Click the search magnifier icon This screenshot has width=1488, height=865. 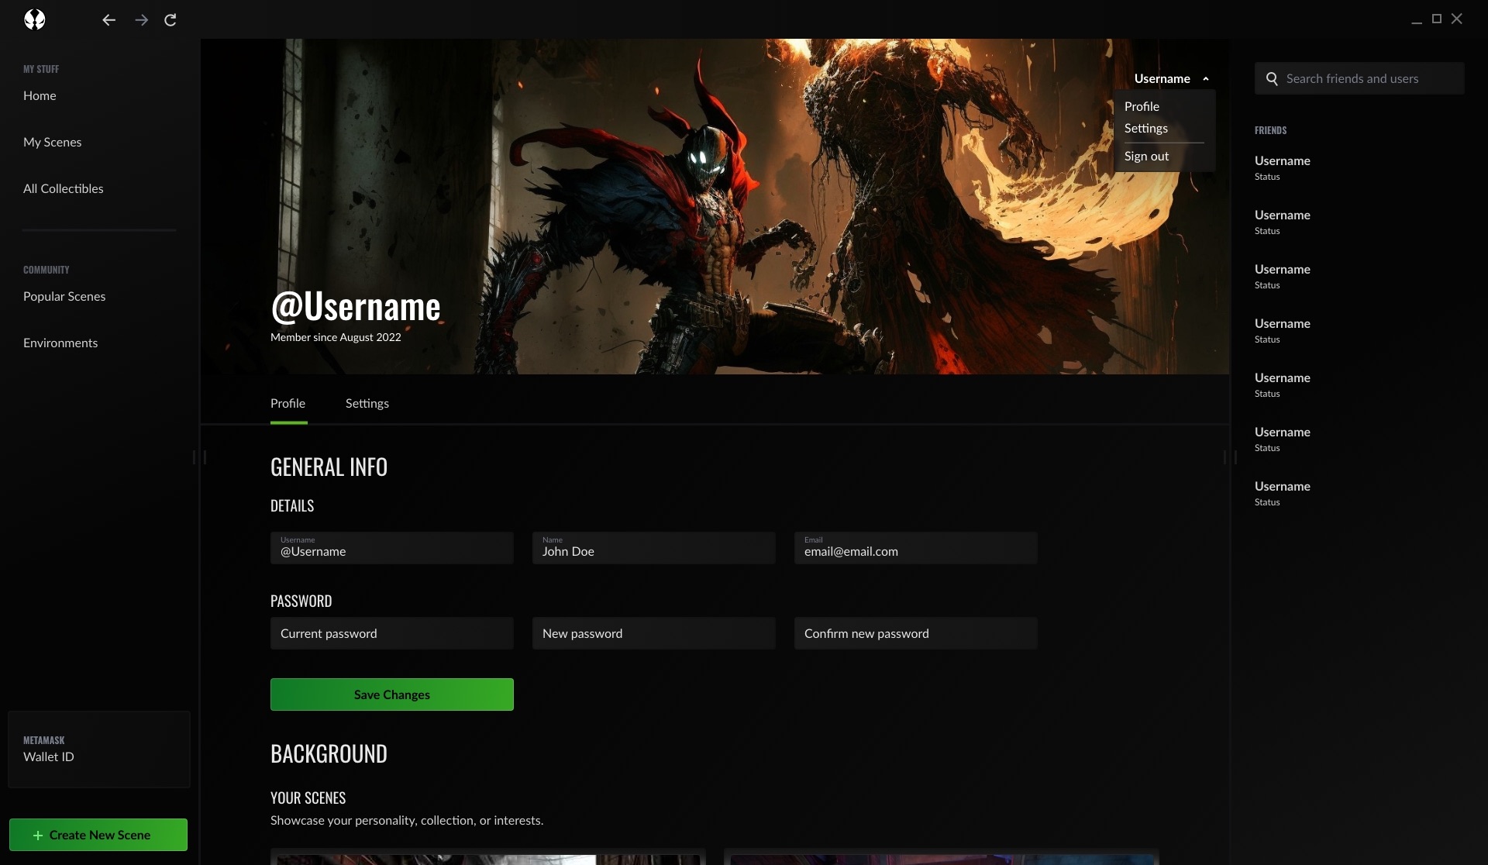1272,78
